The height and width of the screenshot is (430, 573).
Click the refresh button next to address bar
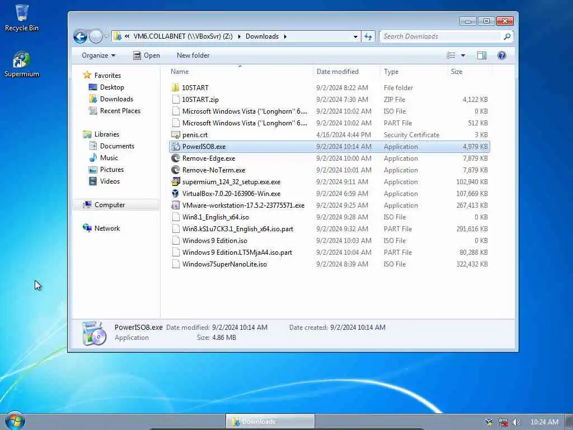point(368,36)
